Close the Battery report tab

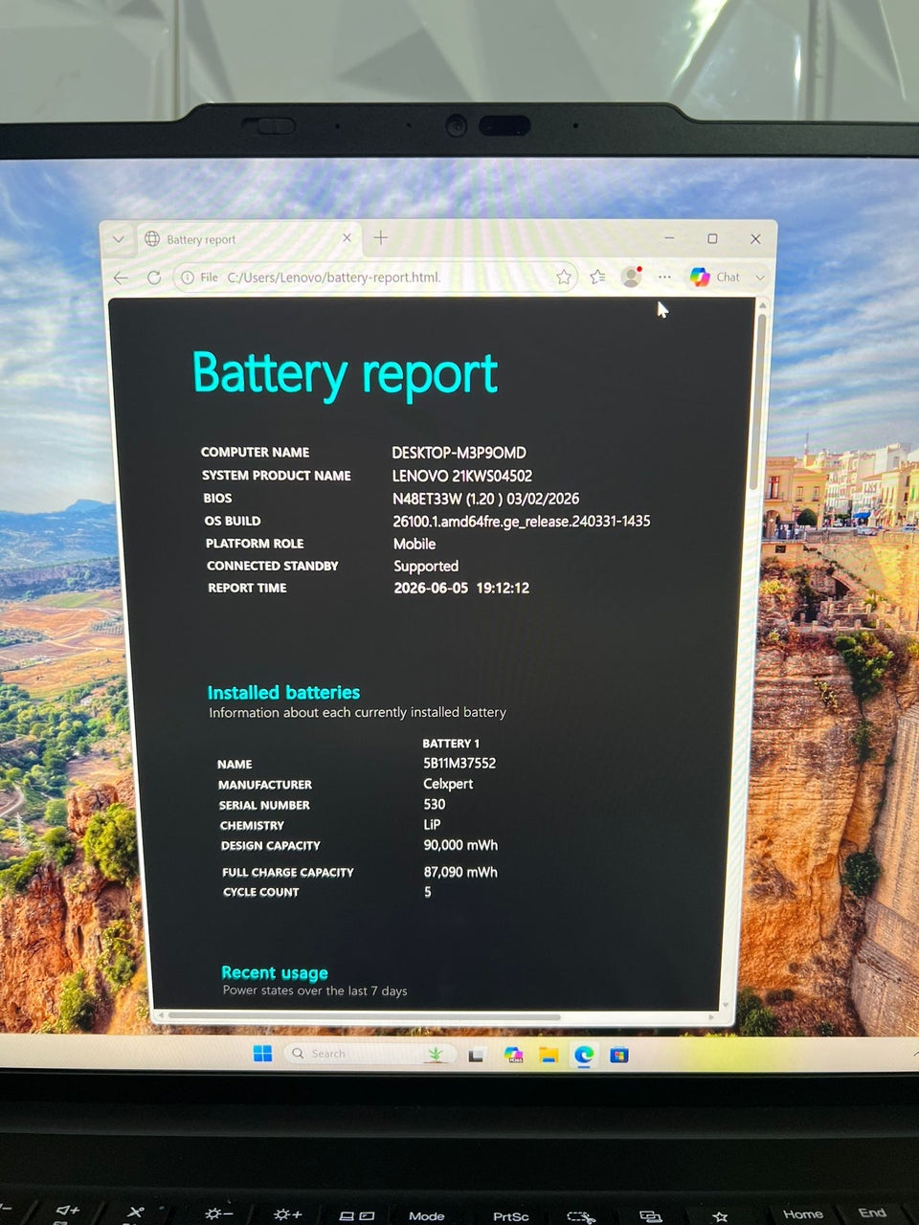coord(347,238)
